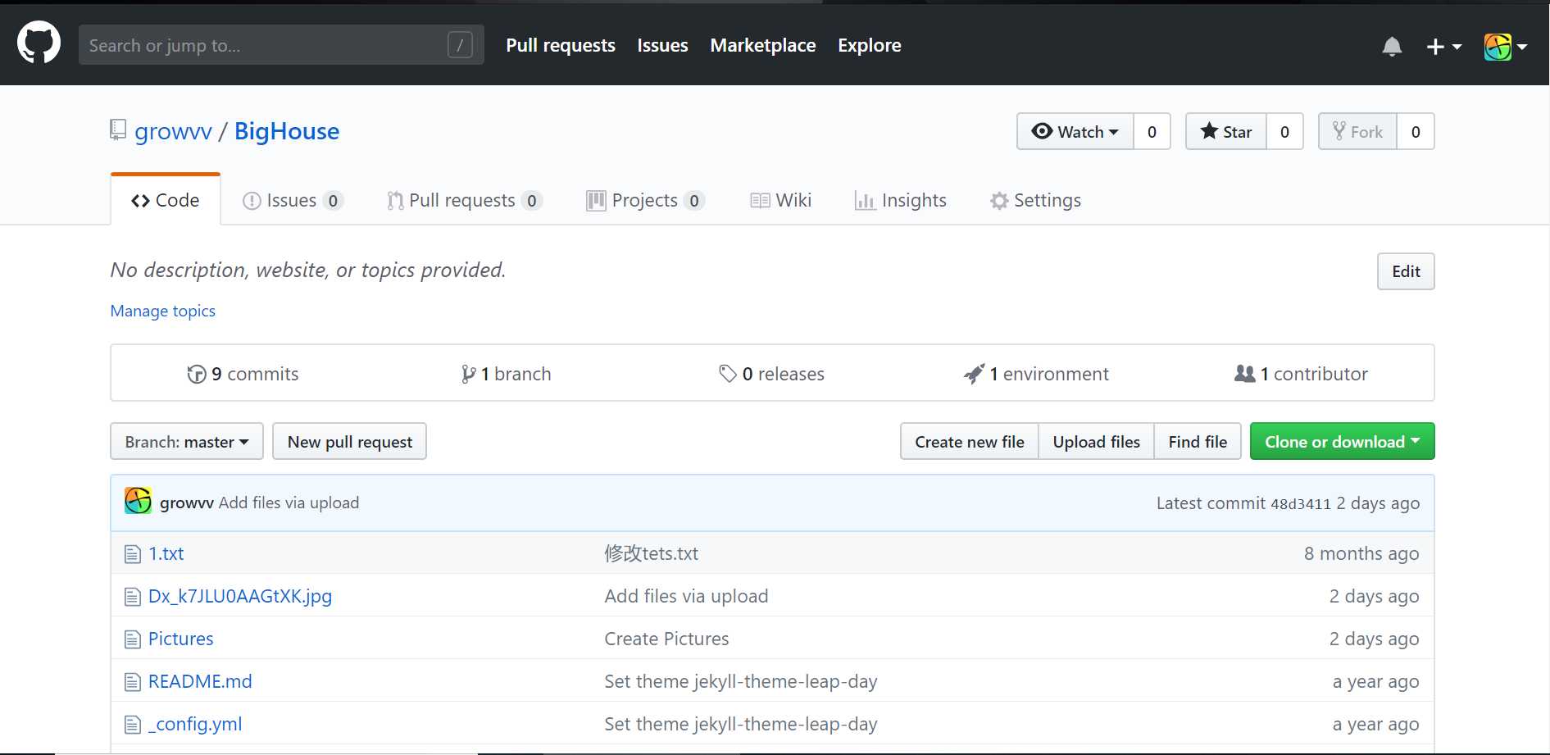Viewport: 1550px width, 755px height.
Task: Open the latest commit message Add files via upload
Action: (x=289, y=503)
